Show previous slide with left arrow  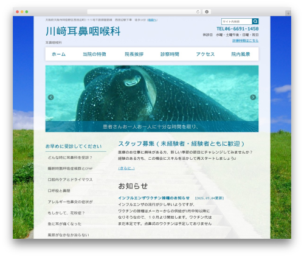point(51,97)
